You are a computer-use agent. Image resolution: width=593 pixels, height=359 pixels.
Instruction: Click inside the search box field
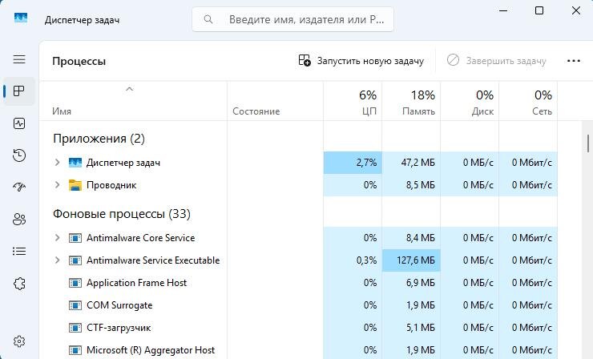[x=292, y=19]
